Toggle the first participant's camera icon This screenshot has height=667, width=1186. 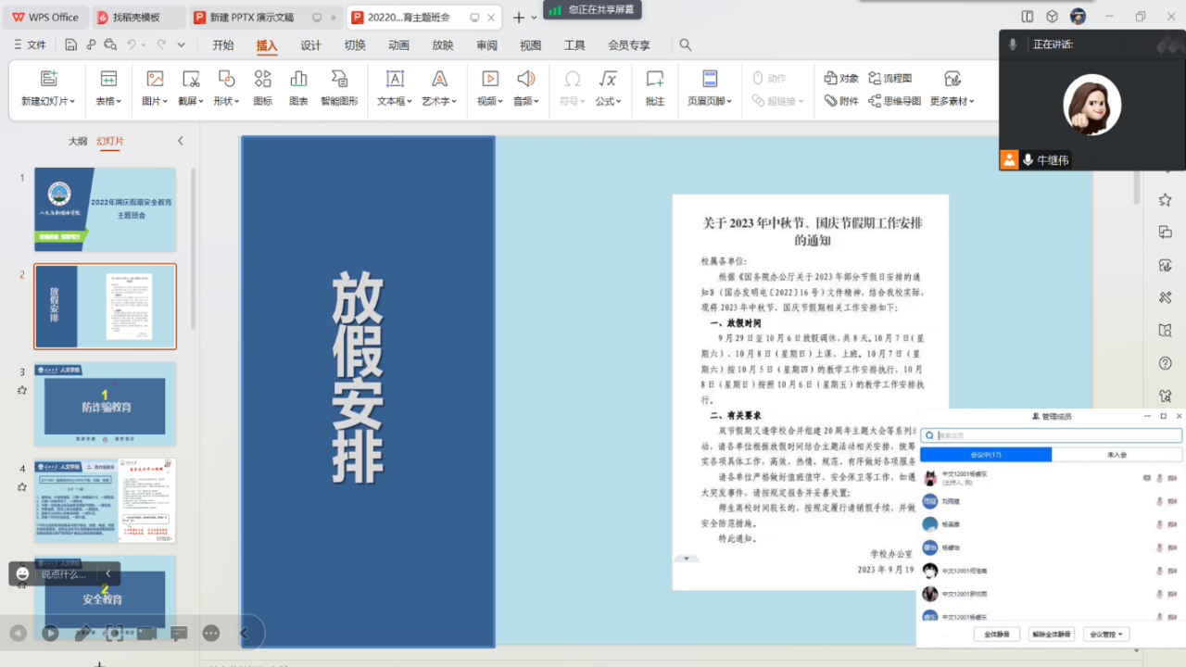point(1173,478)
